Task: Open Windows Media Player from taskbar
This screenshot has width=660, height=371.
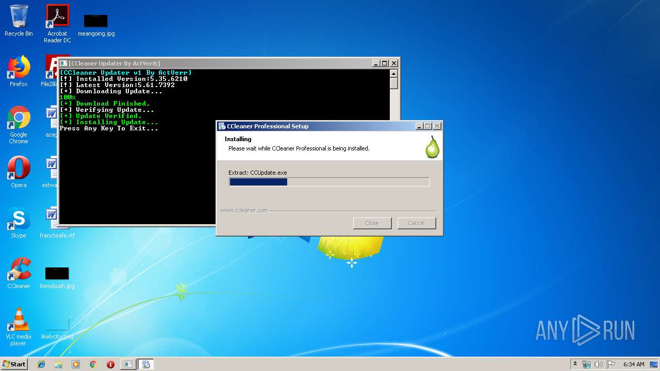Action: (76, 364)
